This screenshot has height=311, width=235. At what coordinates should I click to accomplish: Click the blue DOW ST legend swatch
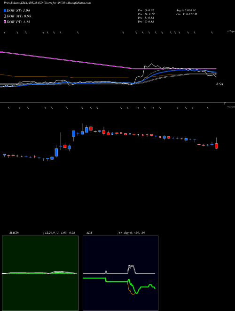click(5, 10)
